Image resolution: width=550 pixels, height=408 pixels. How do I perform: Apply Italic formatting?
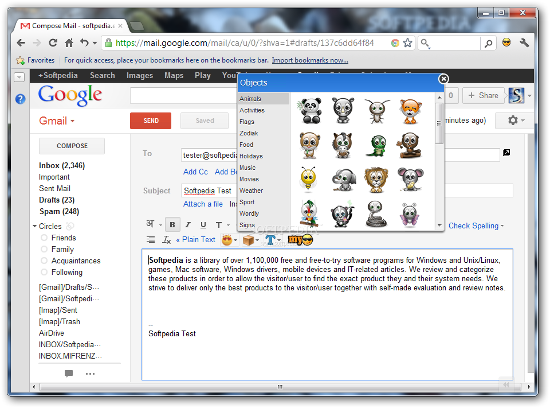click(x=188, y=225)
